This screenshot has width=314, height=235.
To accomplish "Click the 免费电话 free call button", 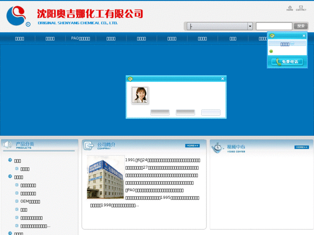I will pyautogui.click(x=287, y=62).
